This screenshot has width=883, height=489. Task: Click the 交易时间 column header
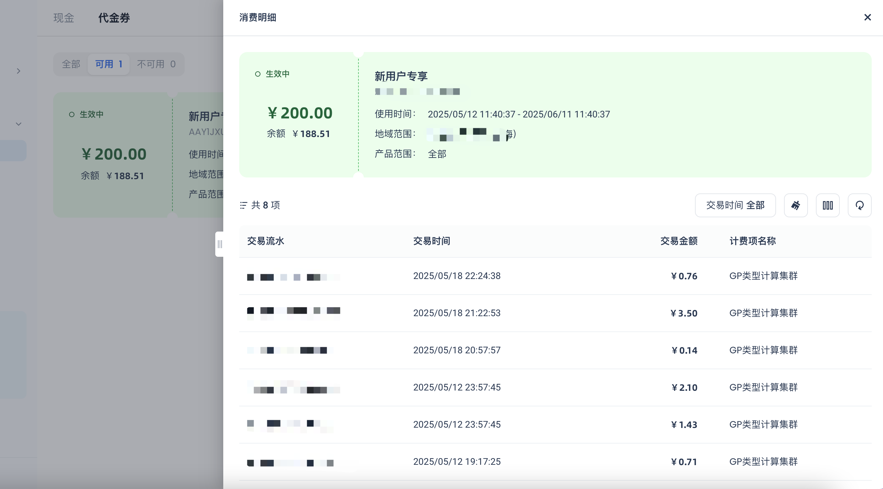(x=432, y=241)
